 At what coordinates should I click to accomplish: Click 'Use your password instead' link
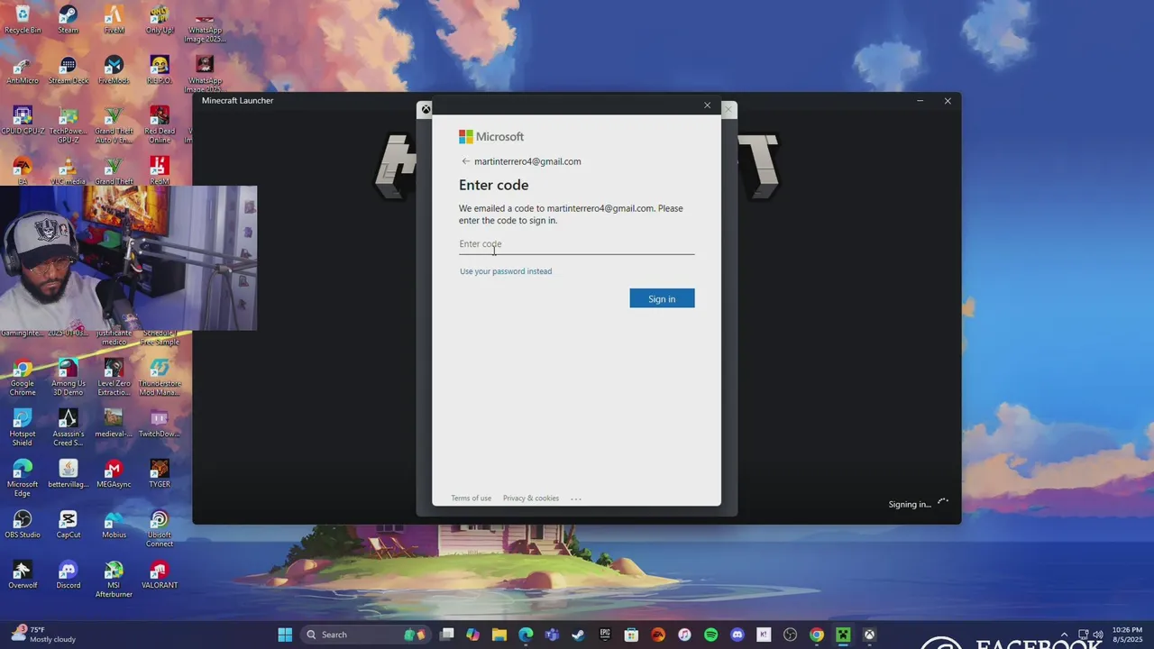click(506, 271)
